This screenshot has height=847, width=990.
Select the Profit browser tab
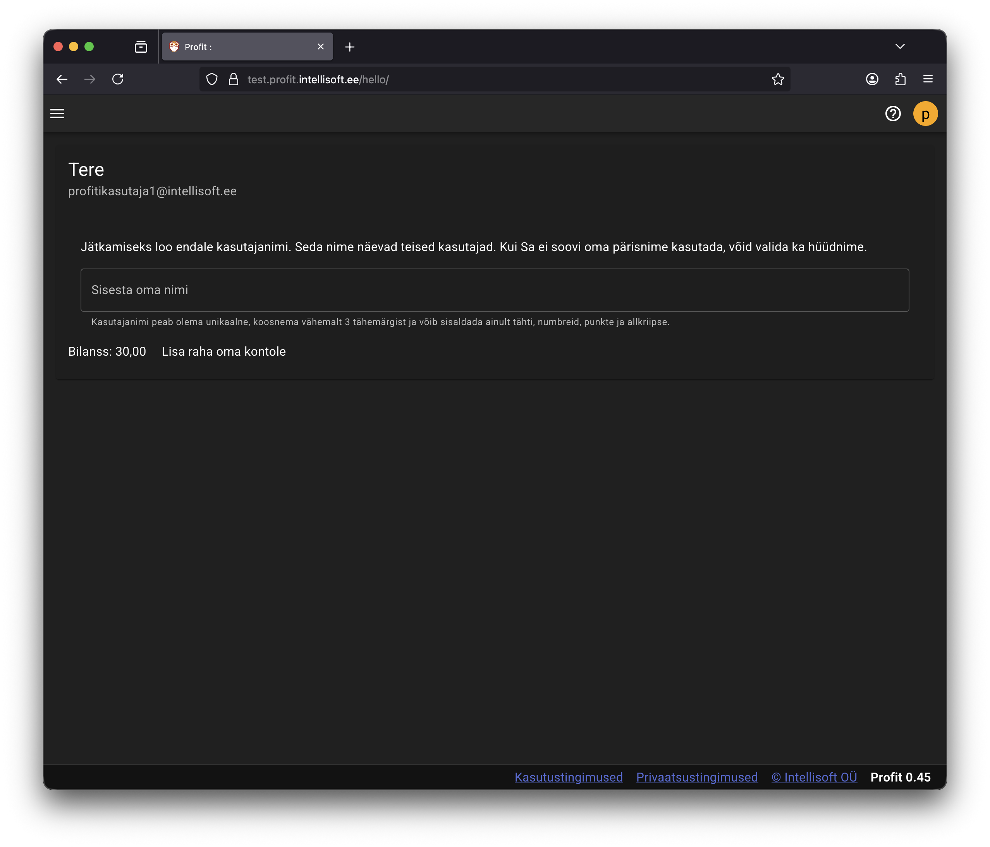click(239, 47)
